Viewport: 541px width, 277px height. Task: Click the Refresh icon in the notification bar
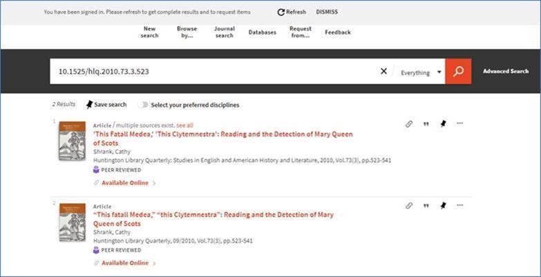click(x=281, y=12)
